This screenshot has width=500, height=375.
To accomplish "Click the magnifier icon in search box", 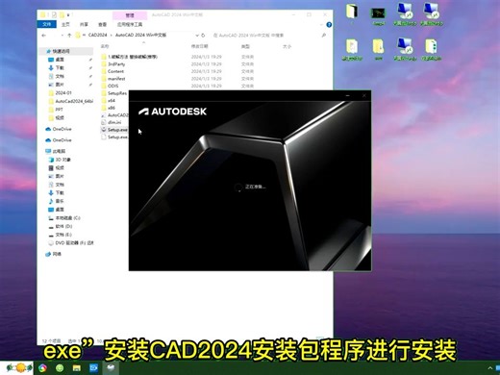I will click(324, 36).
